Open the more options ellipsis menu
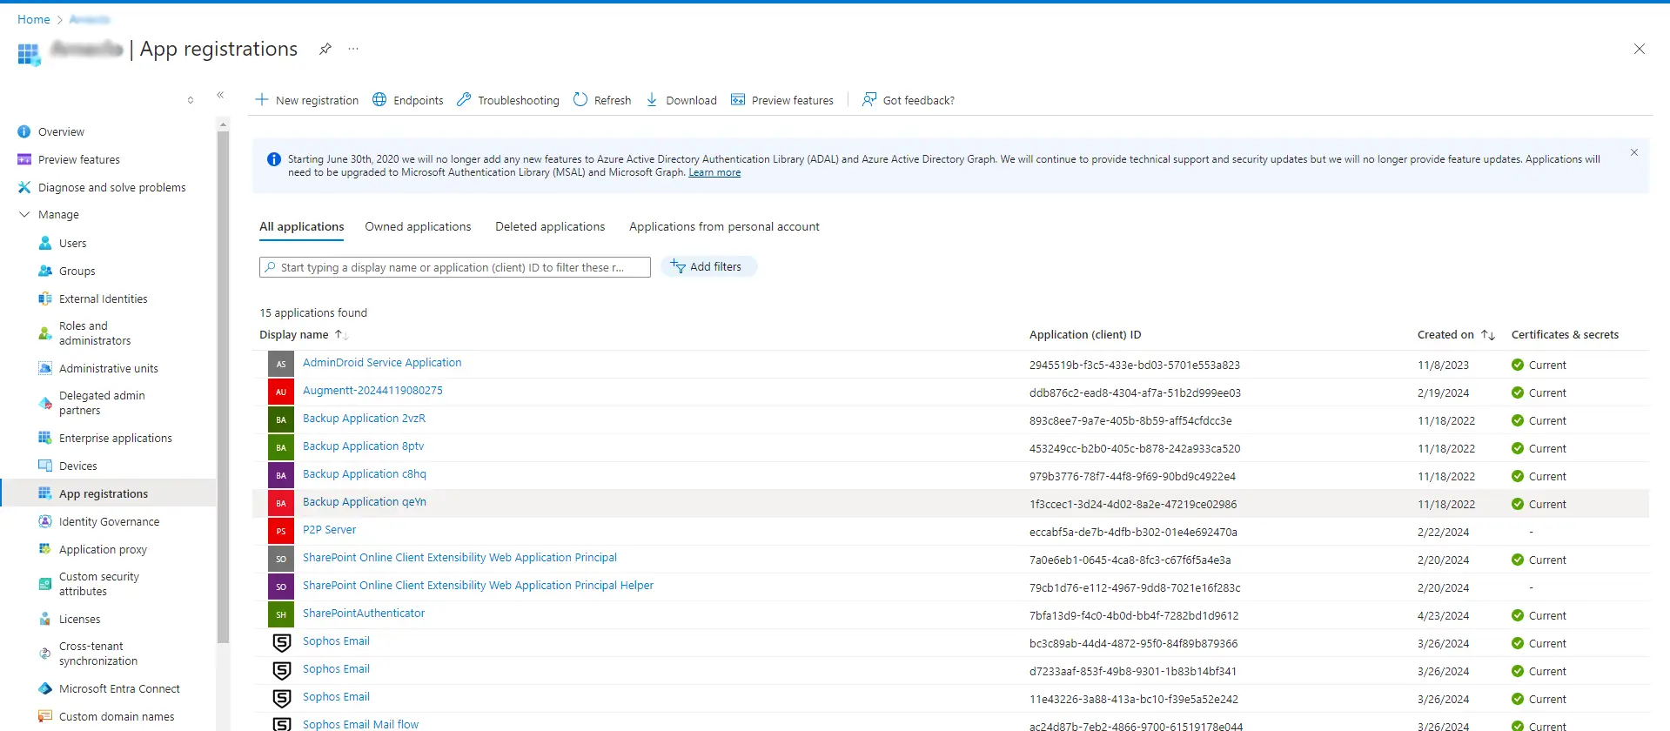 [353, 49]
